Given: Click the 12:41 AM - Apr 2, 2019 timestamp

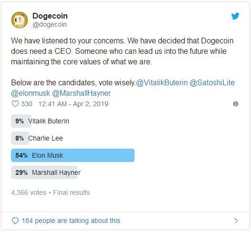Looking at the screenshot, I should (x=73, y=104).
